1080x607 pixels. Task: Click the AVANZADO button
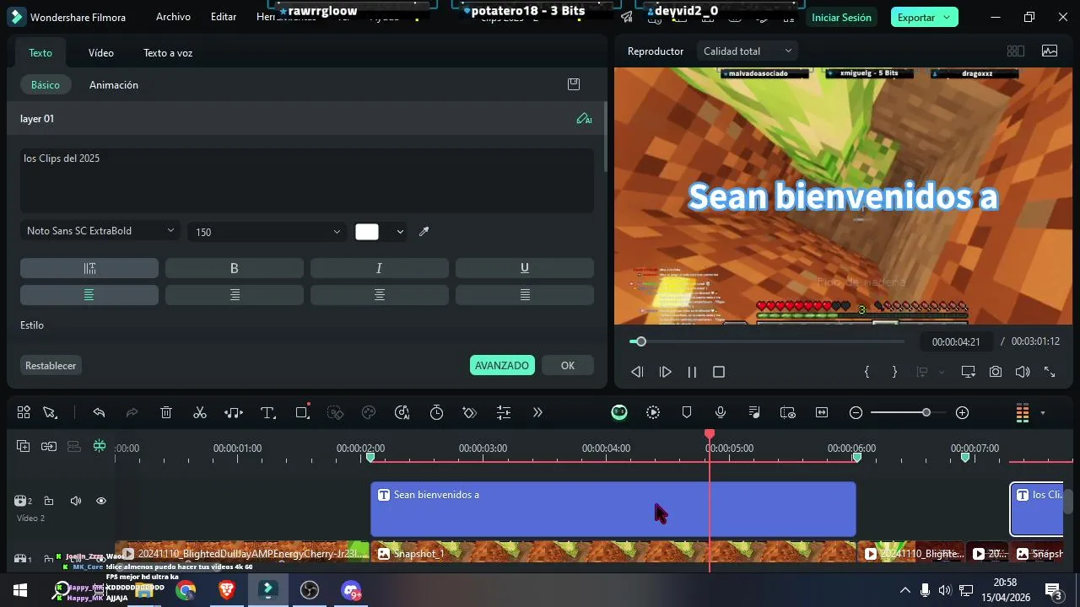pyautogui.click(x=502, y=365)
